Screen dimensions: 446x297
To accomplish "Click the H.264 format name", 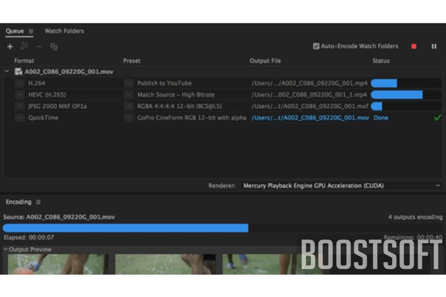I will (x=37, y=84).
